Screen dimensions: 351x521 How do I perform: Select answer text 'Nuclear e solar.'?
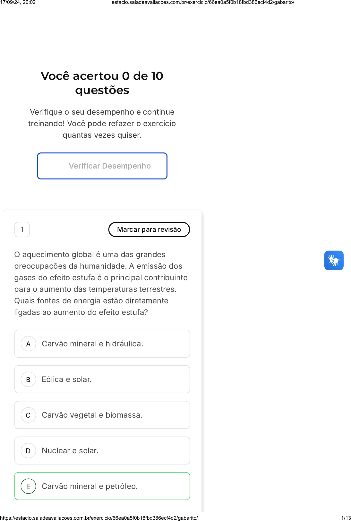pyautogui.click(x=70, y=451)
